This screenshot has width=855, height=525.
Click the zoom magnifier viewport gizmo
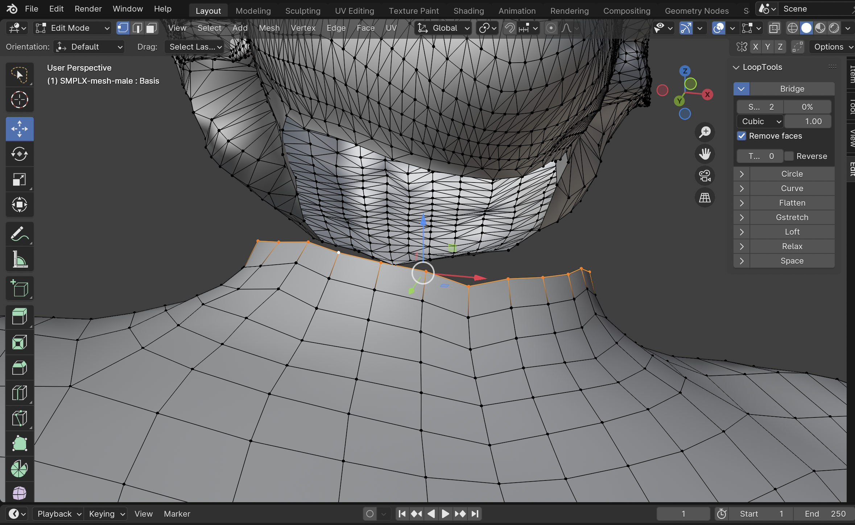click(705, 132)
